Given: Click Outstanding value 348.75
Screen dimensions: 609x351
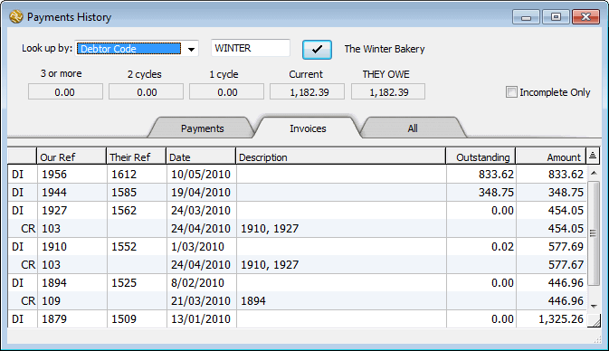Looking at the screenshot, I should click(496, 192).
